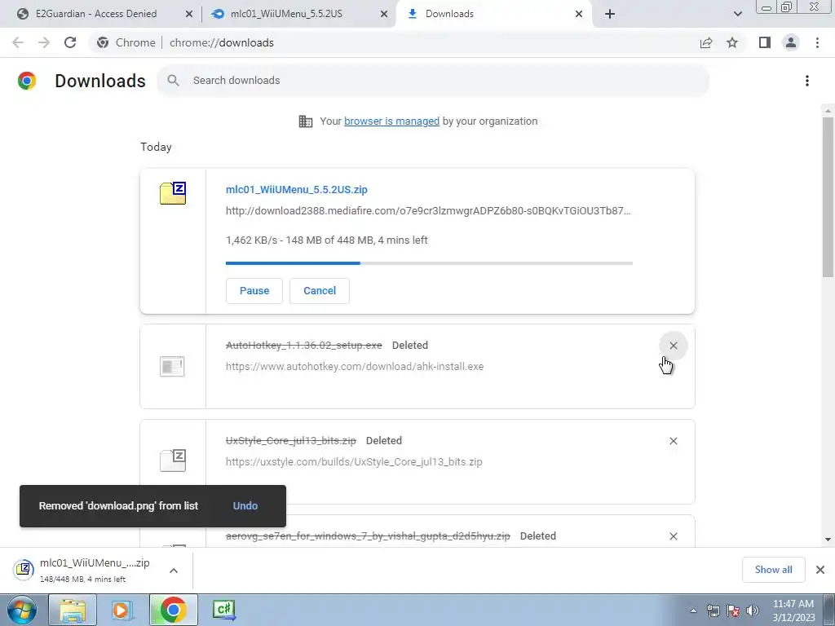The height and width of the screenshot is (626, 835).
Task: Click the '148 MB of 448 MB' status text
Action: [x=329, y=240]
